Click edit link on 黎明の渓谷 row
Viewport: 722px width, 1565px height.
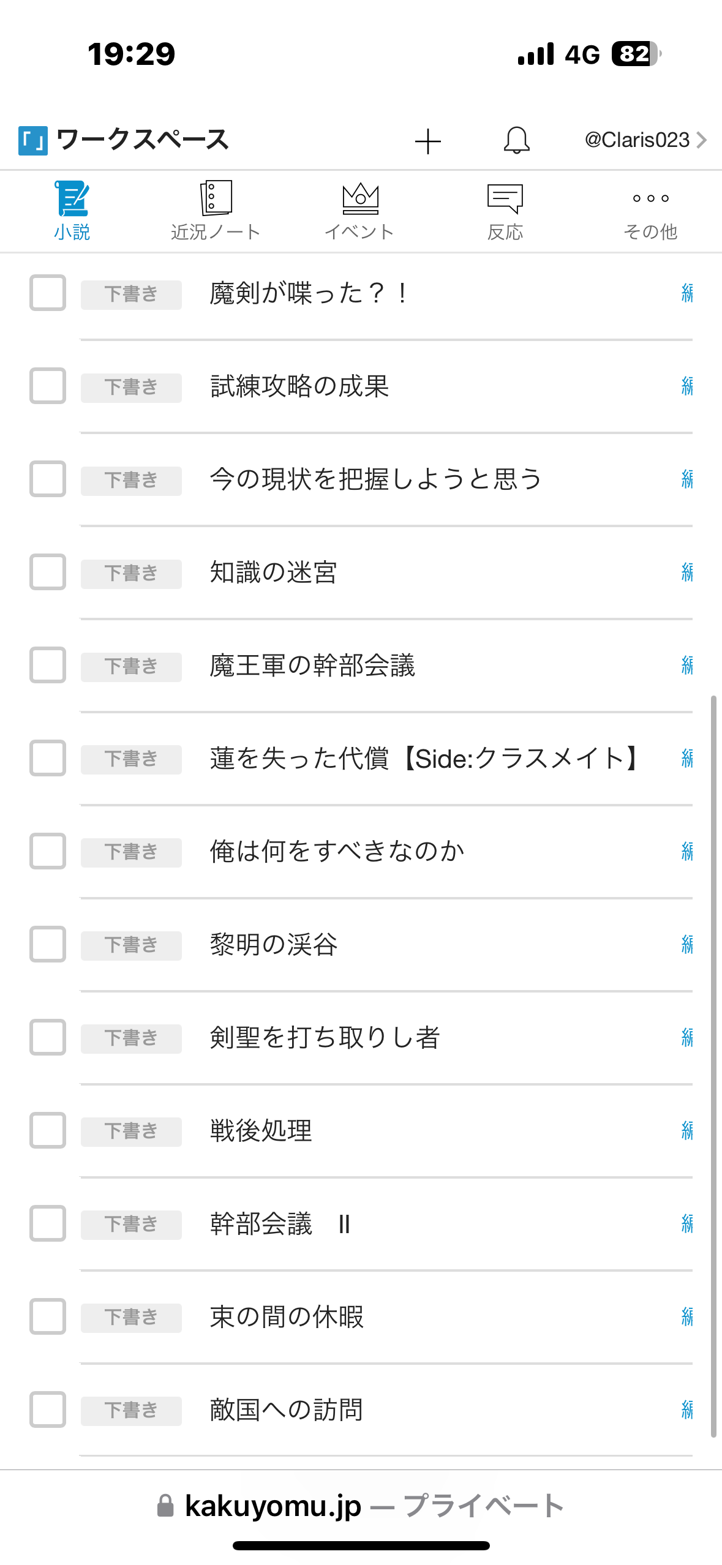686,944
